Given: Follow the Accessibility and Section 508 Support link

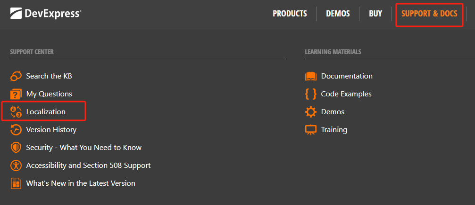Looking at the screenshot, I should pos(88,165).
